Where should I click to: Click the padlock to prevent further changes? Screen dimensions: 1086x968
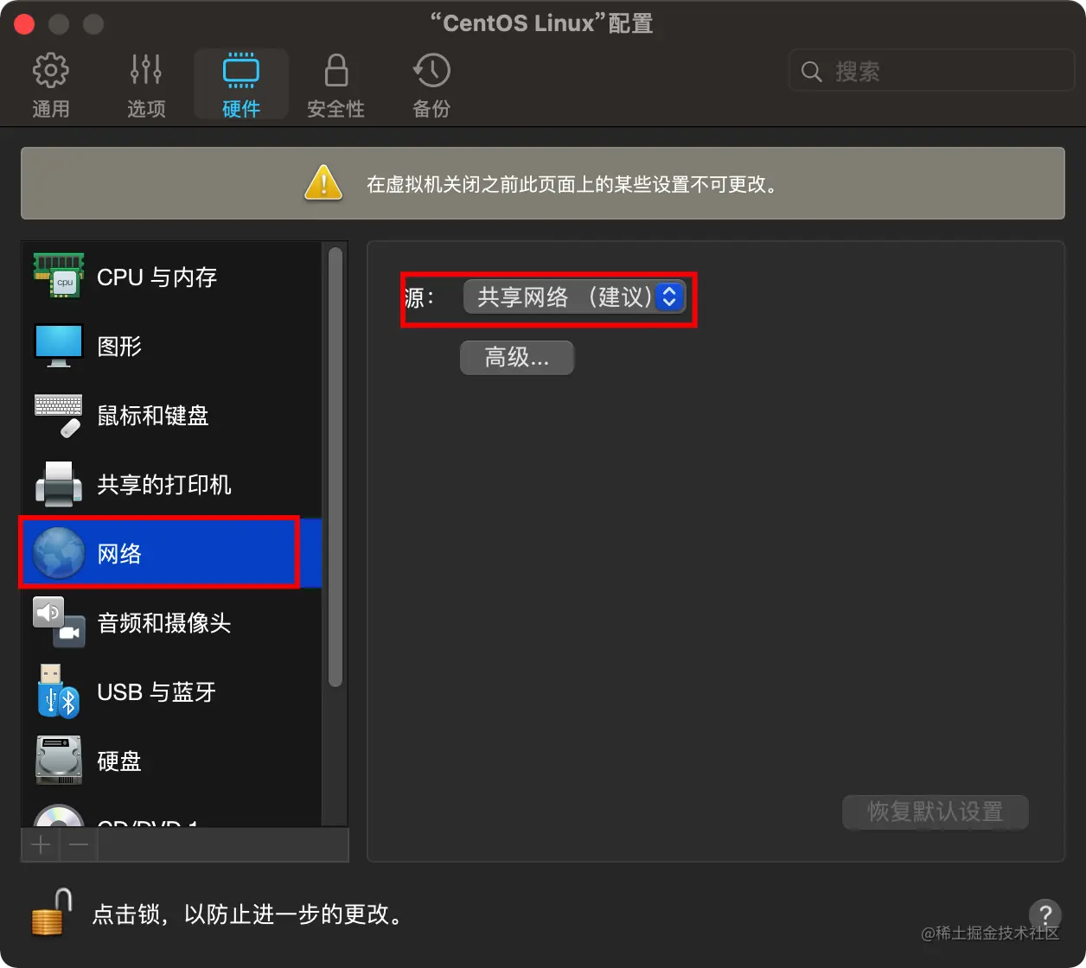[x=52, y=912]
